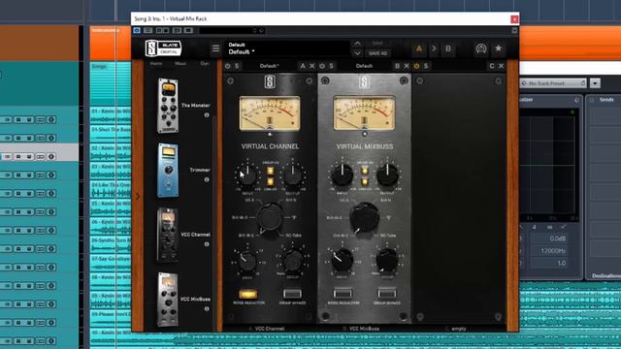
Task: Toggle Virtual Channel Noise Reduction button
Action: tap(248, 294)
